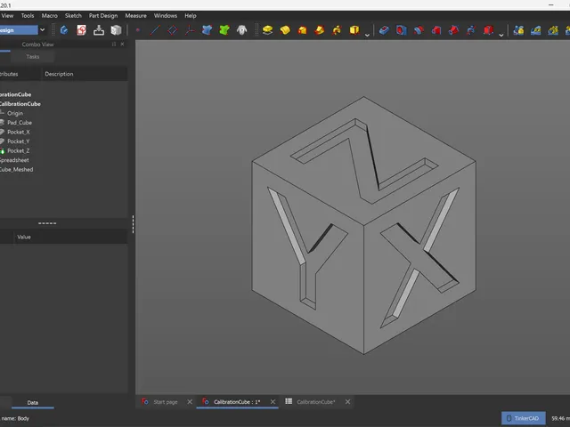Select Origin in the model tree
Viewport: 570px width, 427px height.
click(x=15, y=113)
